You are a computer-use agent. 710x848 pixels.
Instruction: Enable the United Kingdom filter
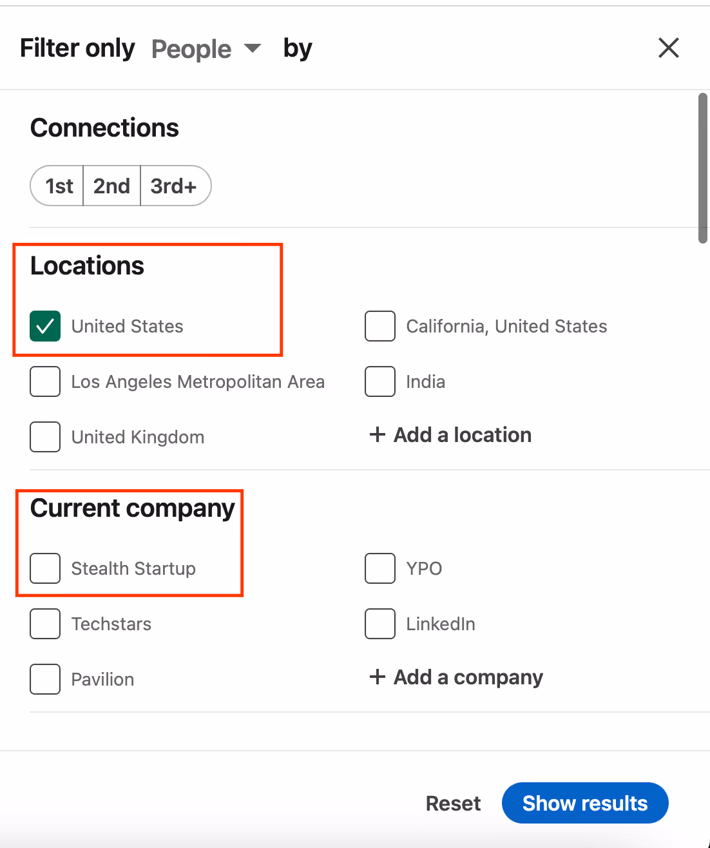44,437
